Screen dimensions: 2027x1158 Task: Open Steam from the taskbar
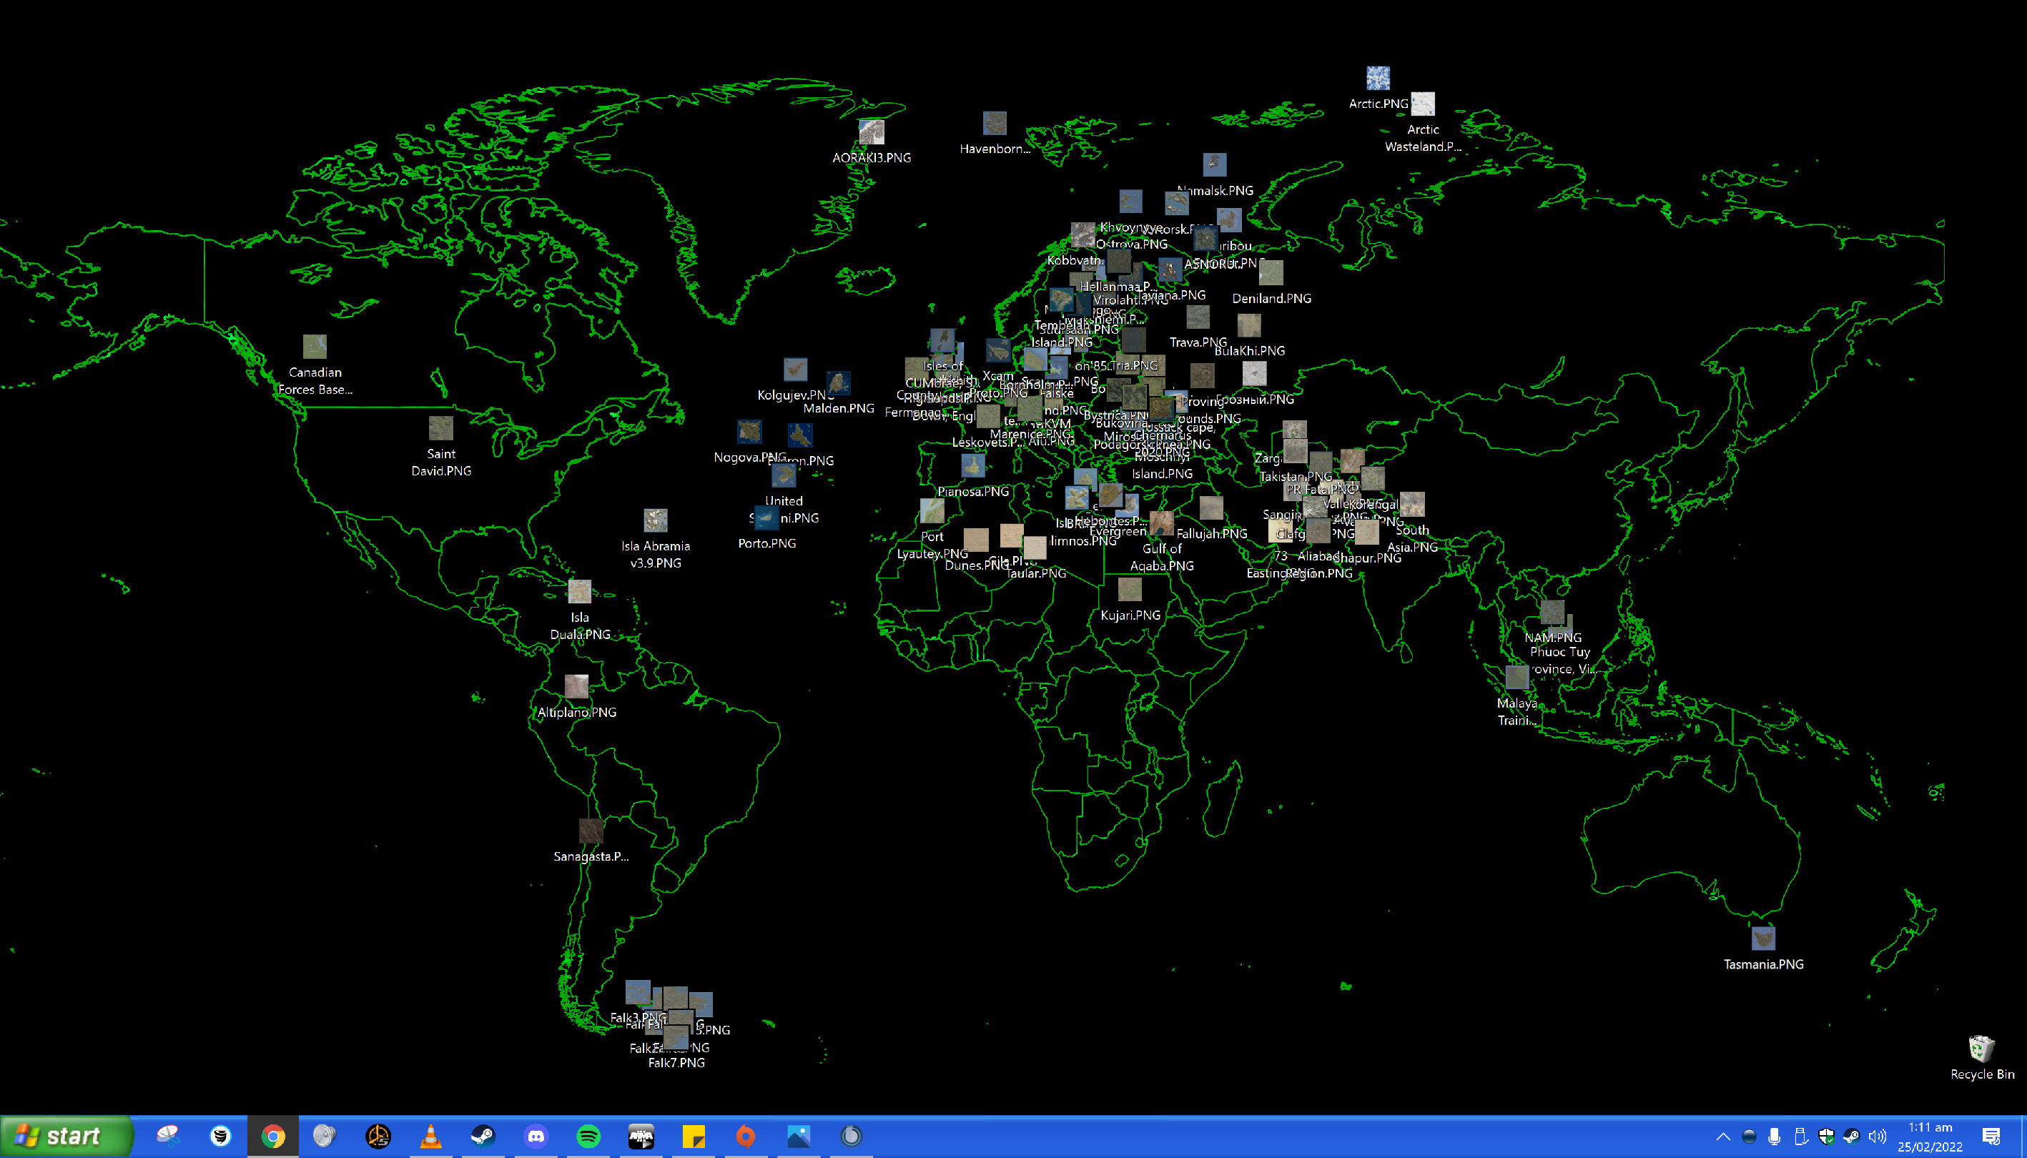pyautogui.click(x=483, y=1137)
